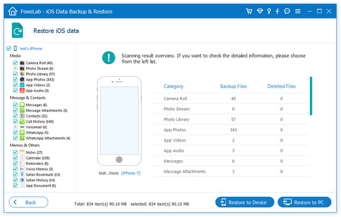Toggle the WhatsApp checkbox
The height and width of the screenshot is (217, 341).
(15, 132)
